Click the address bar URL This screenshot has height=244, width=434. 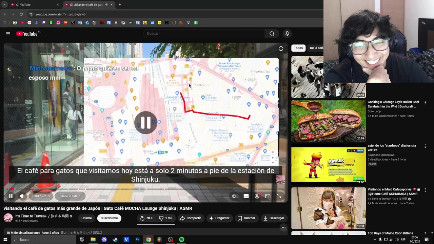[60, 14]
